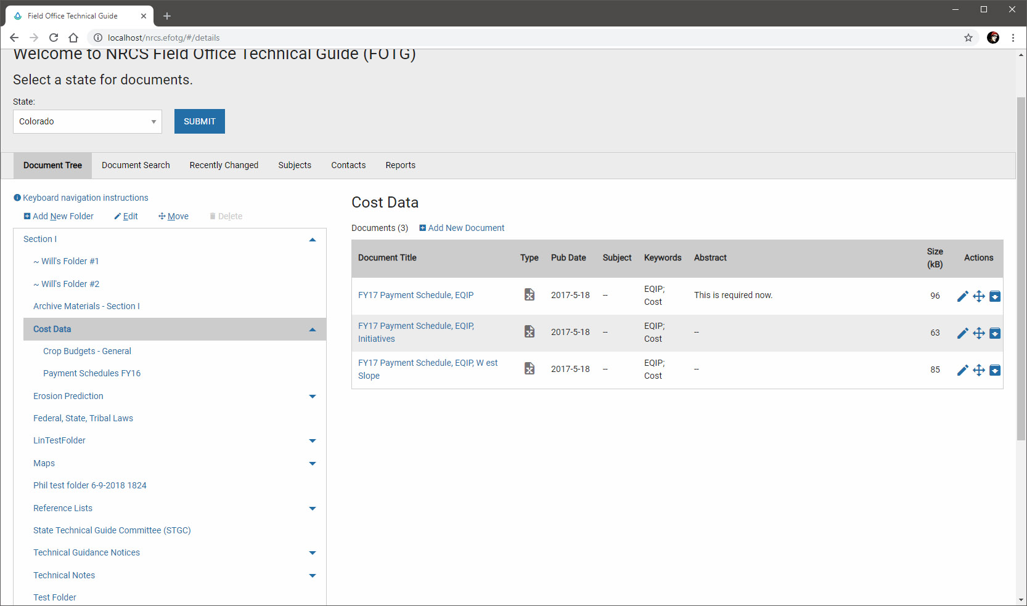This screenshot has width=1027, height=606.
Task: Open the Reports tab
Action: [x=401, y=165]
